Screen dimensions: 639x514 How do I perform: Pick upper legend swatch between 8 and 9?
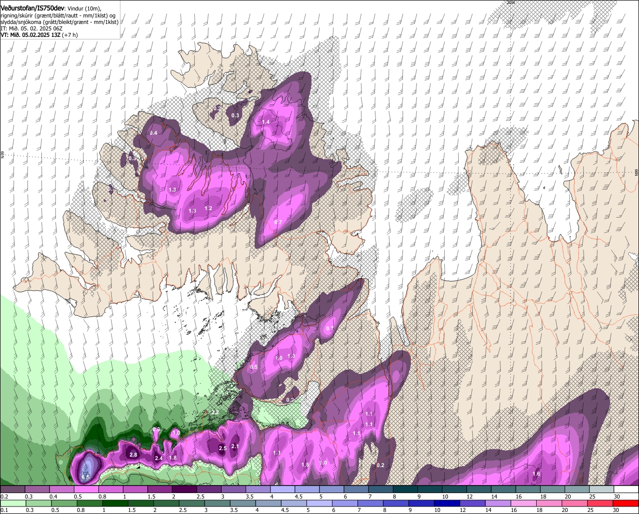coord(405,490)
